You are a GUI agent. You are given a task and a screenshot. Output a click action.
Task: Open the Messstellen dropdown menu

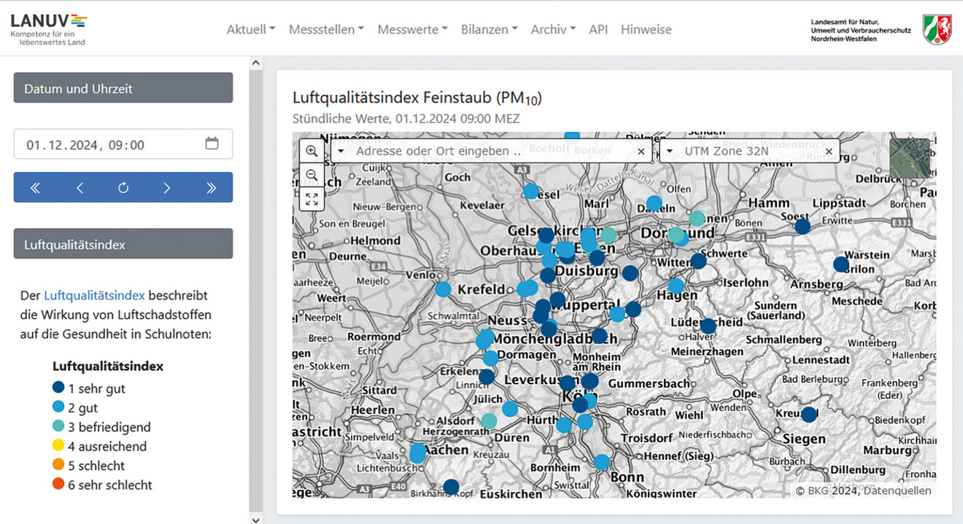click(x=326, y=29)
